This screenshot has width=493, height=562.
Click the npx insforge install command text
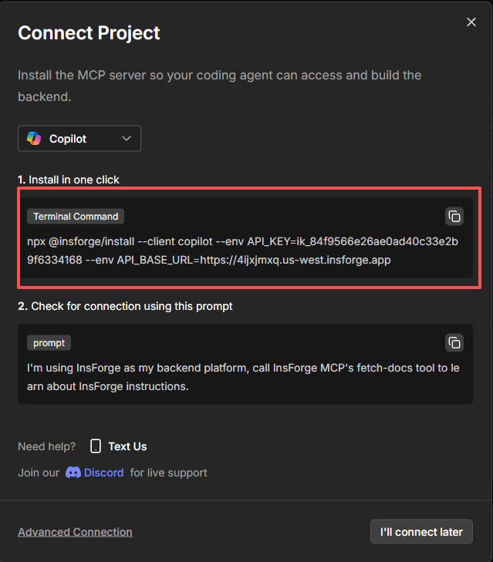click(x=242, y=251)
